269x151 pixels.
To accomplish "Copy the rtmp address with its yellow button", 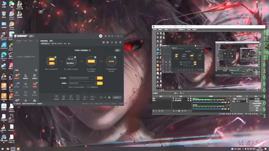I will click(100, 78).
